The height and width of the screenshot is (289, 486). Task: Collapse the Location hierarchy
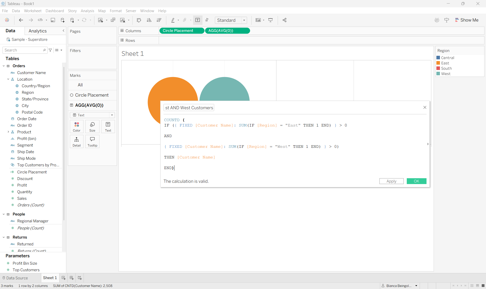(8, 79)
